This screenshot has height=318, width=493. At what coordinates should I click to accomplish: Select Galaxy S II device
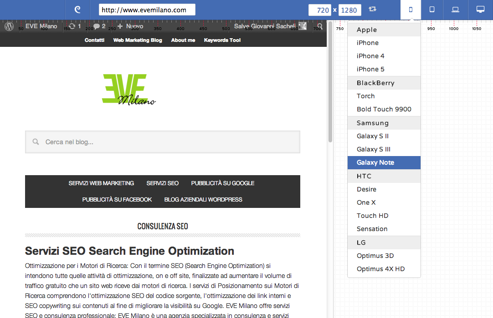pos(384,136)
